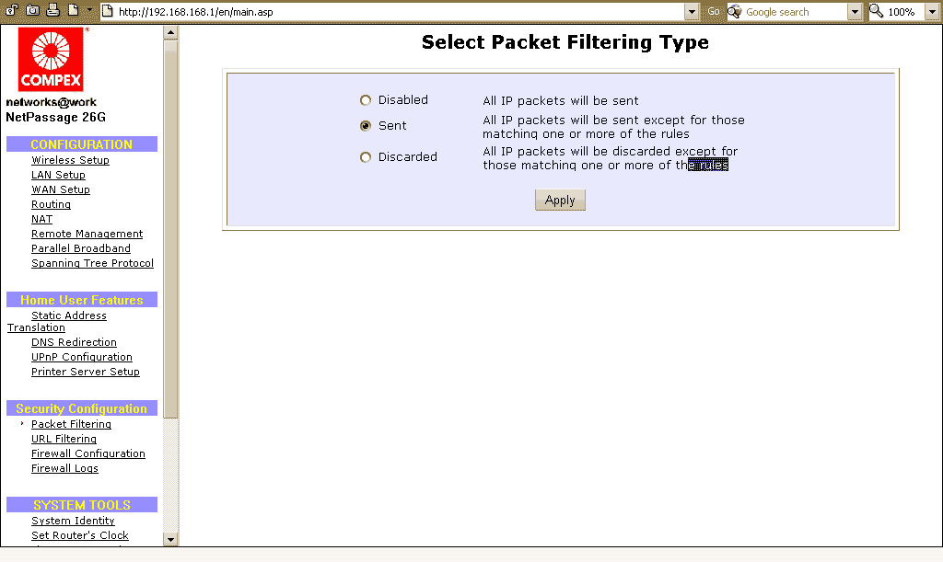Open Wireless Setup configuration page
This screenshot has width=943, height=562.
tap(70, 160)
